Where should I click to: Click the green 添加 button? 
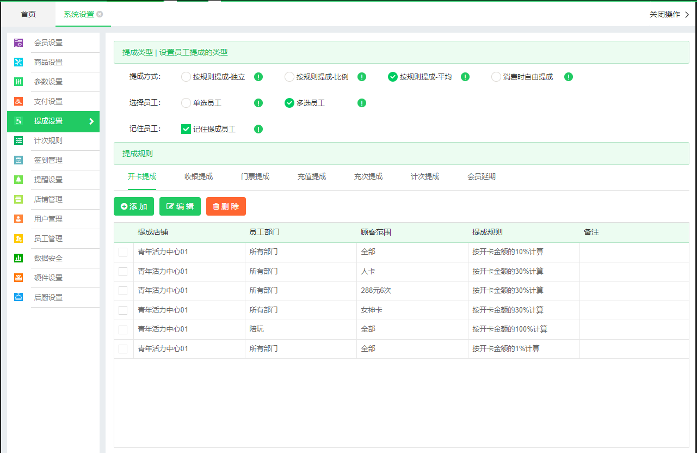tap(134, 206)
